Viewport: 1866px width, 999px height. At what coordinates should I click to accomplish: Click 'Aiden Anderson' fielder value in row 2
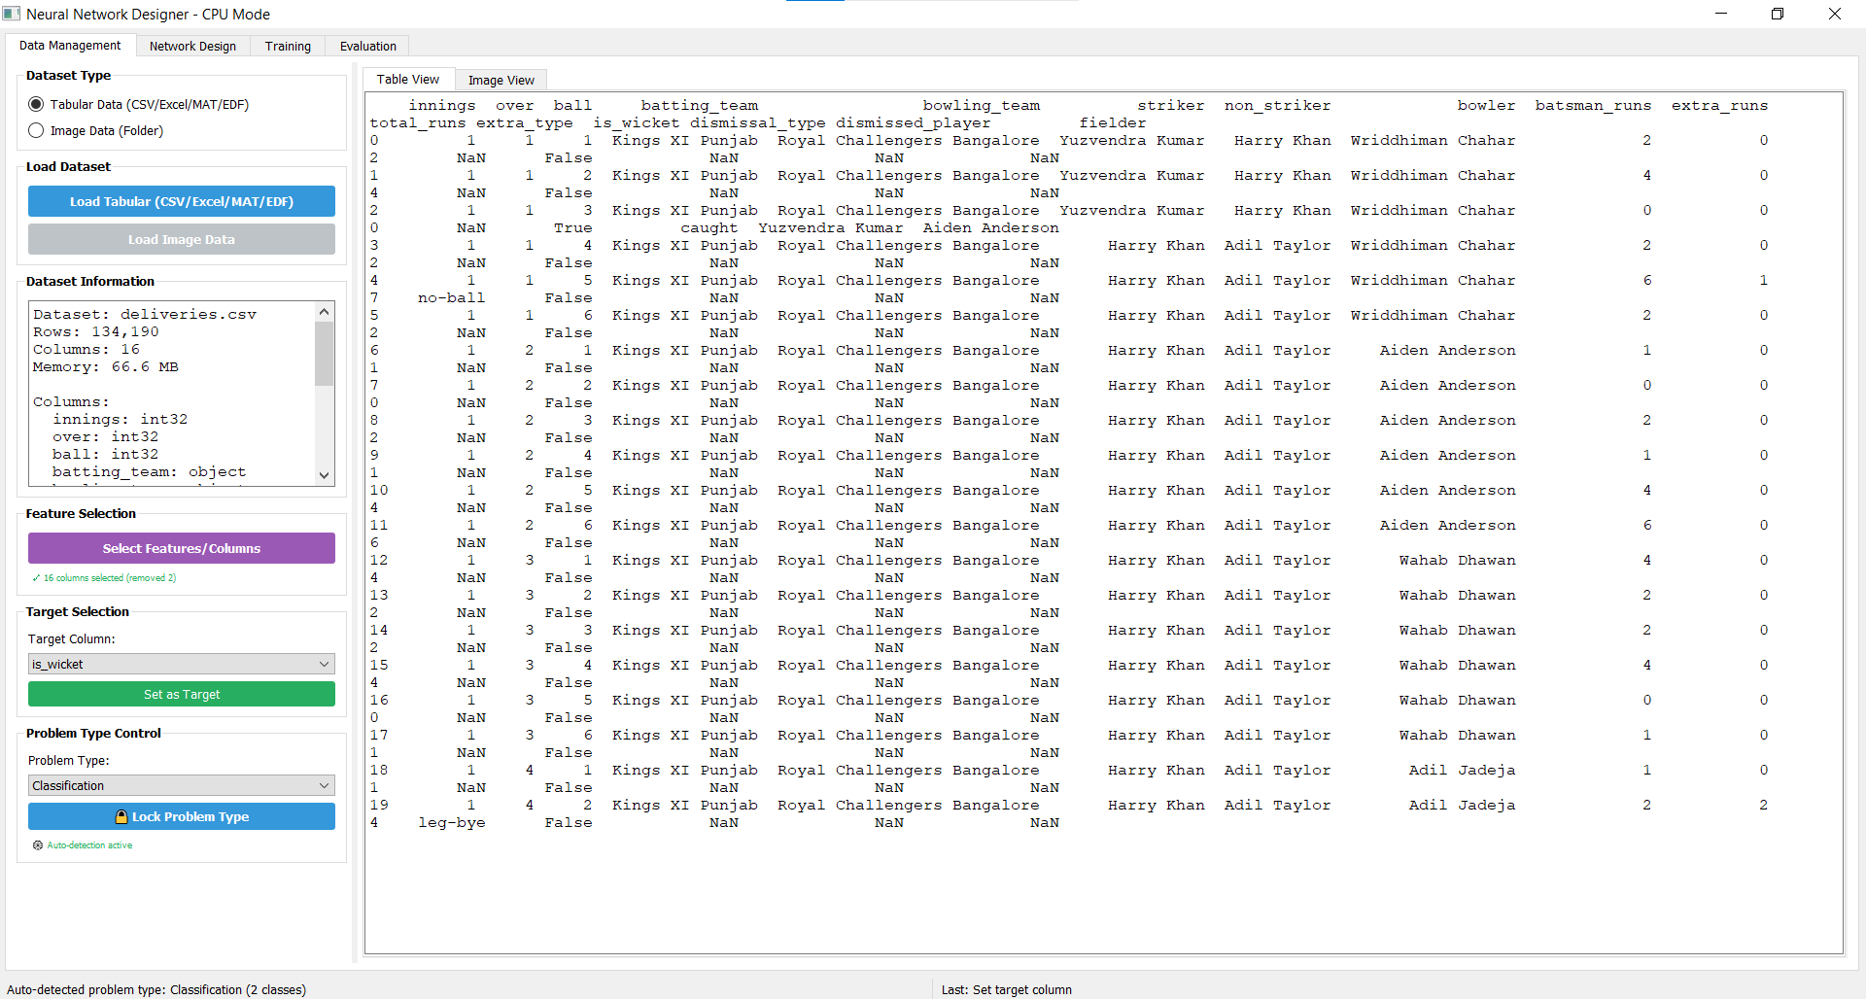(x=991, y=227)
